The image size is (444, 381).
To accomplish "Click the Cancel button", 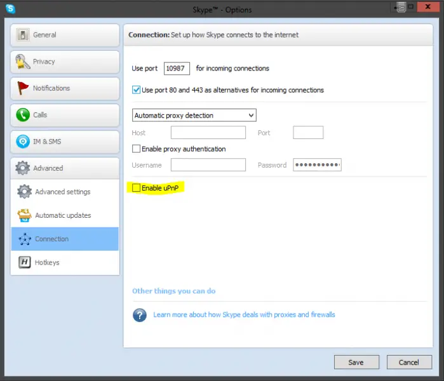I will tap(409, 363).
